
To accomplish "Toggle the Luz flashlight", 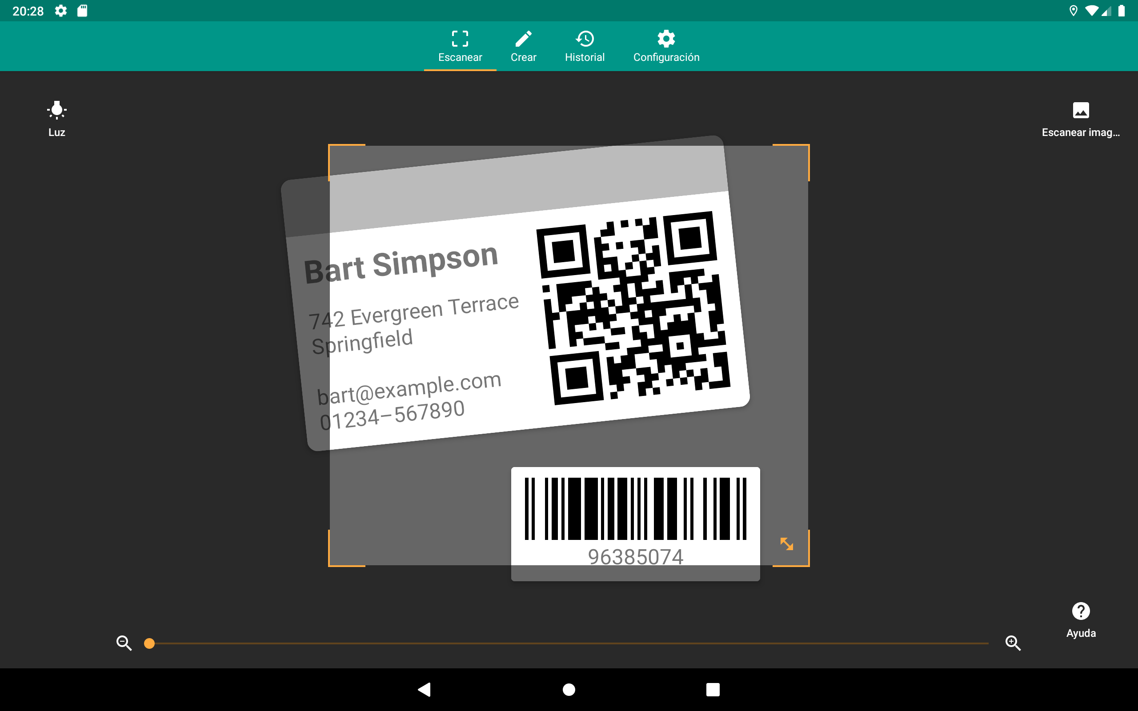I will [57, 119].
